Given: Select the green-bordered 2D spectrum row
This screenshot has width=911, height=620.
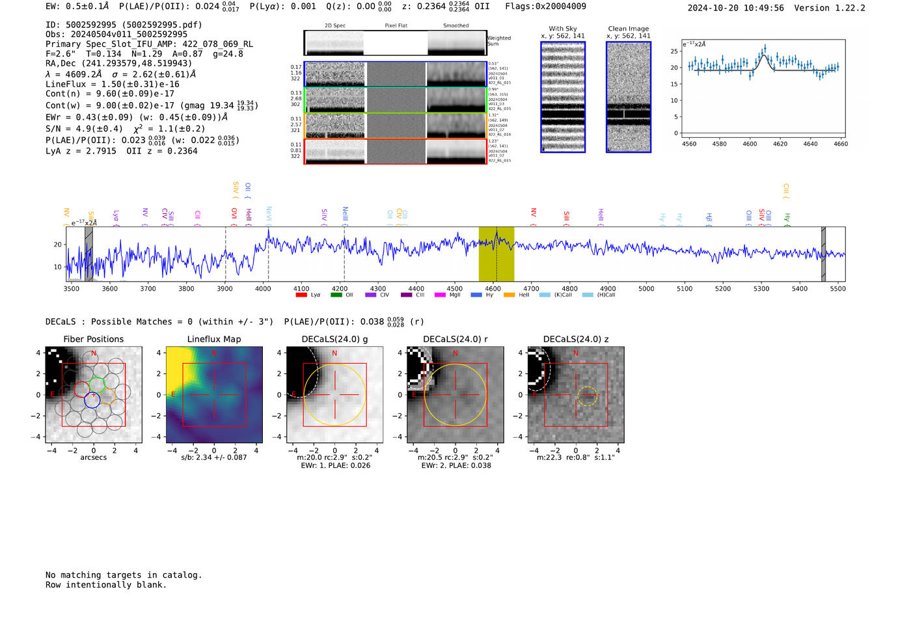Looking at the screenshot, I should [395, 100].
